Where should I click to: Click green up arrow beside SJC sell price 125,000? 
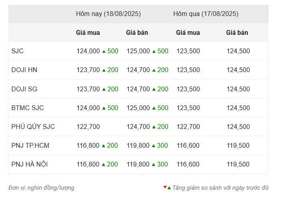point(154,51)
